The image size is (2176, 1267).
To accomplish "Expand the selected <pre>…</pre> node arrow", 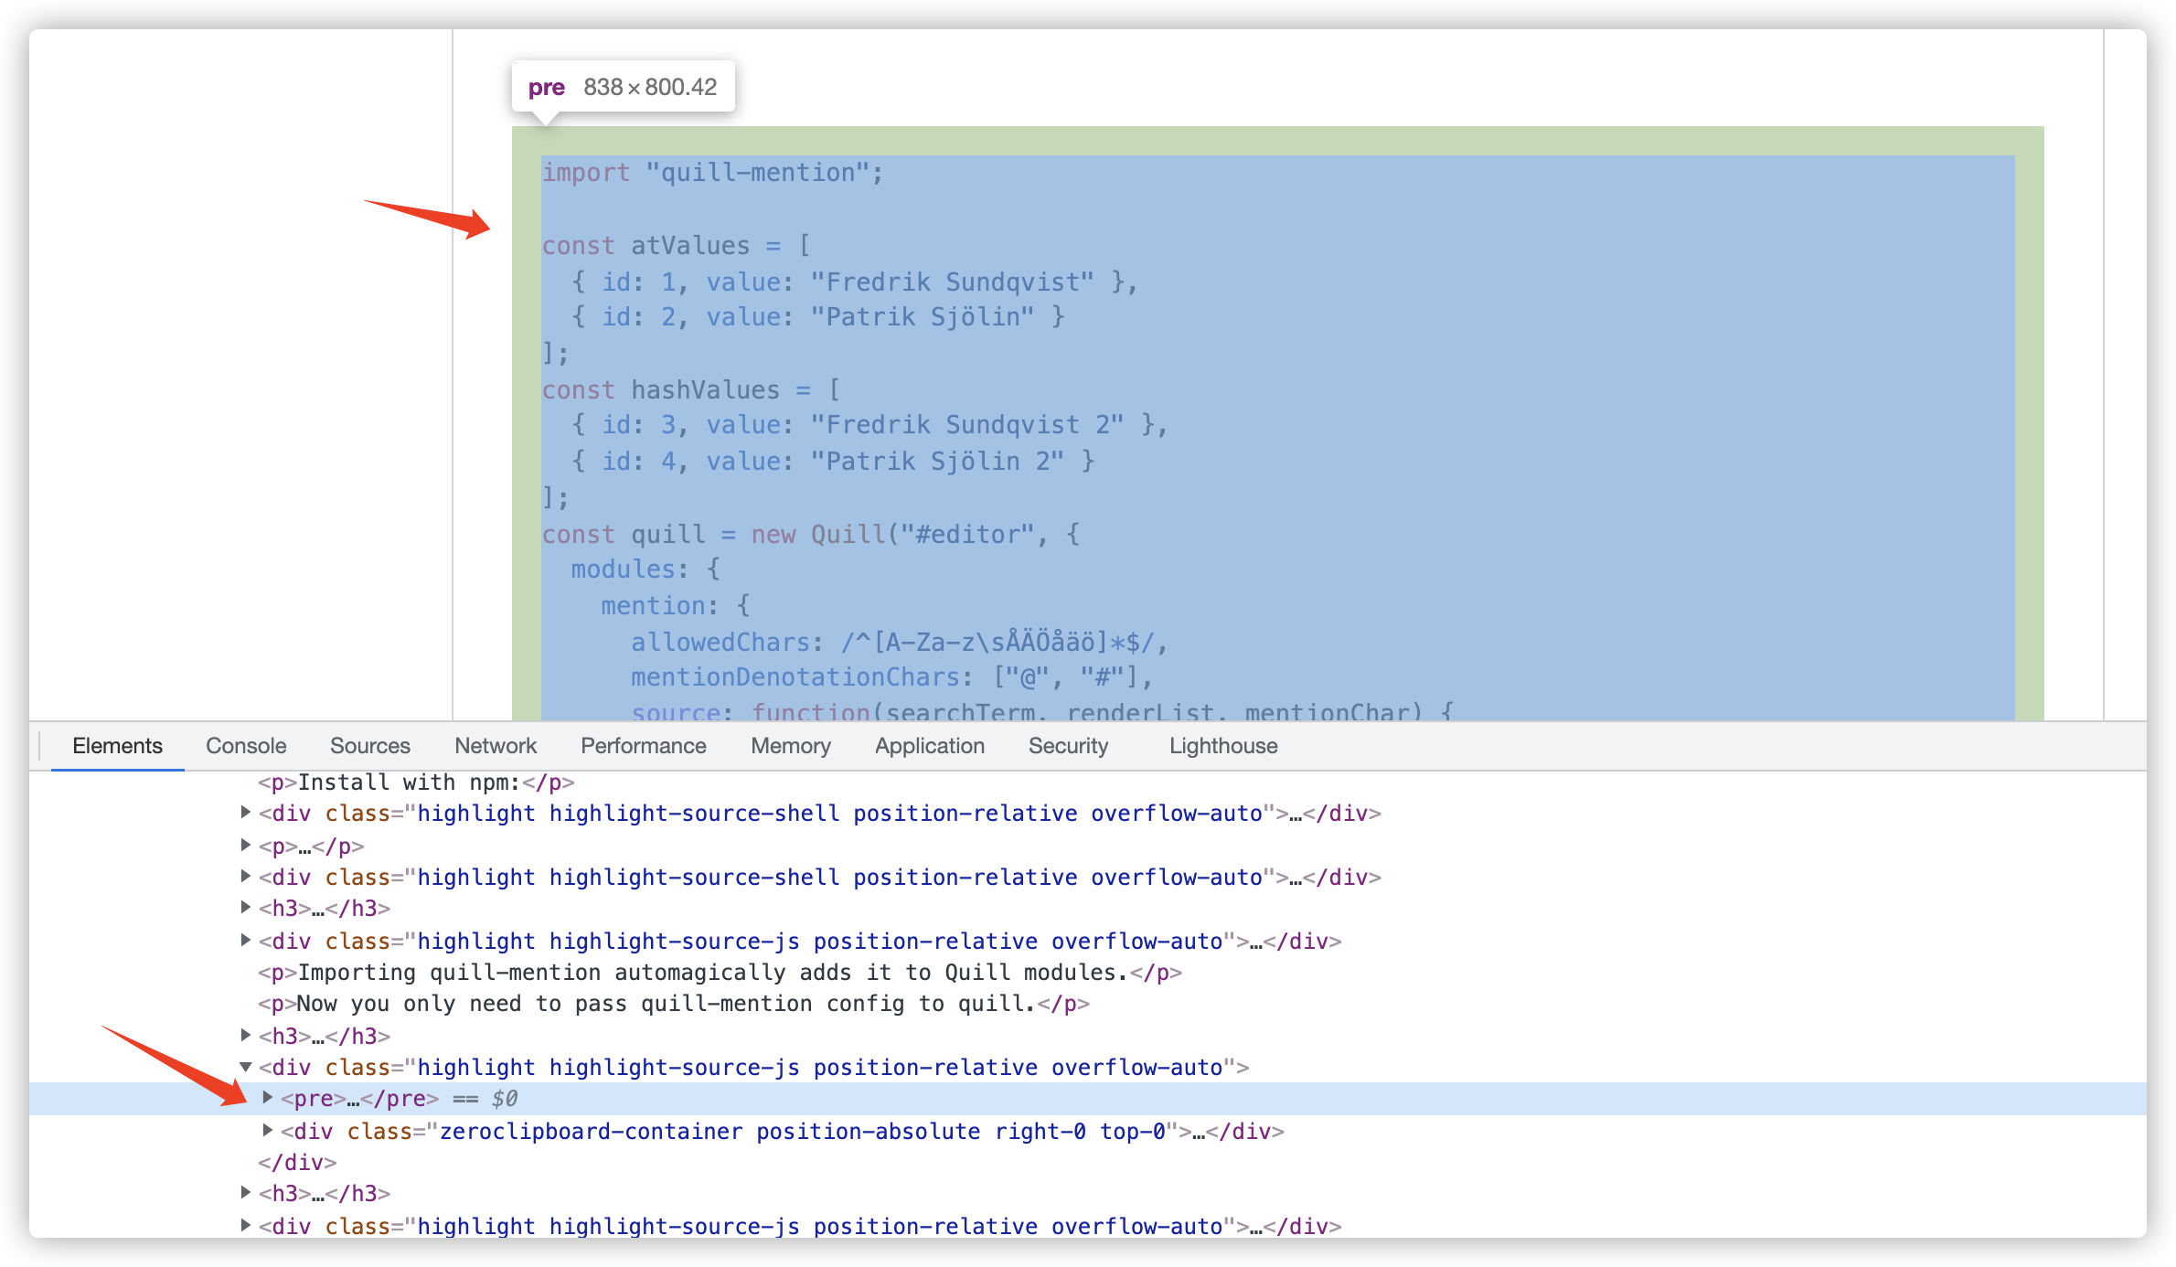I will 268,1097.
